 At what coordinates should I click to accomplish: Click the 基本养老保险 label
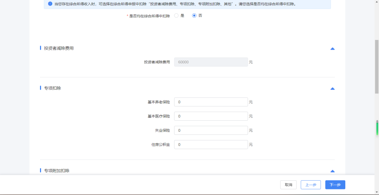coord(159,102)
